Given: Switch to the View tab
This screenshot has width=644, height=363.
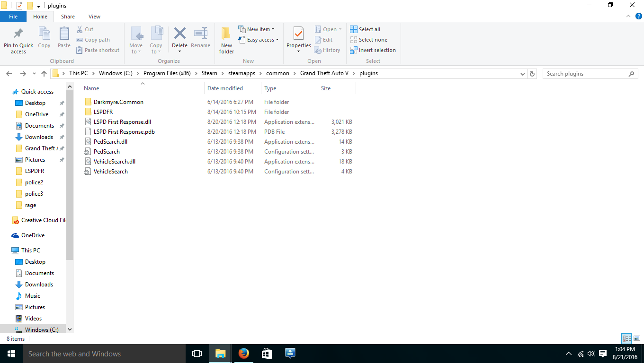Looking at the screenshot, I should coord(94,17).
